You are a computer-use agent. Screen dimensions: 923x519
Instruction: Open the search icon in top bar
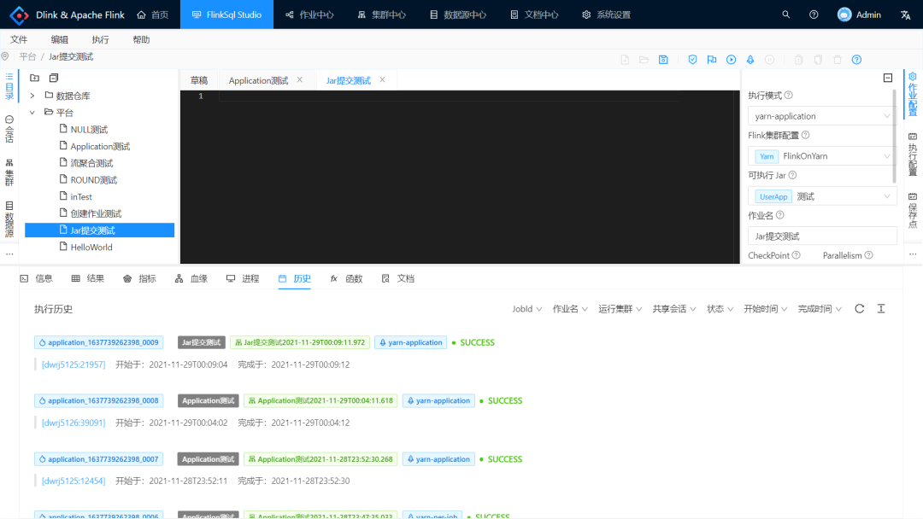(786, 15)
